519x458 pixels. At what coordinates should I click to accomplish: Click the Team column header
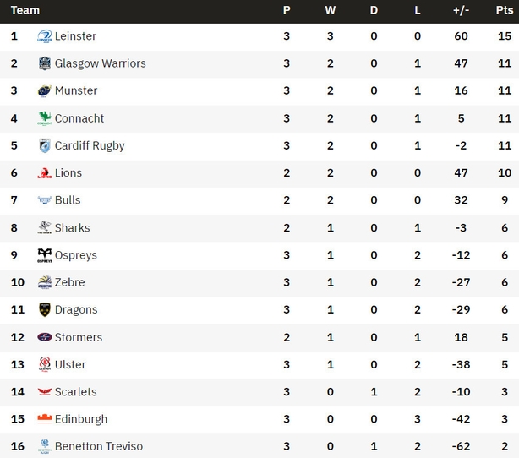tap(25, 10)
